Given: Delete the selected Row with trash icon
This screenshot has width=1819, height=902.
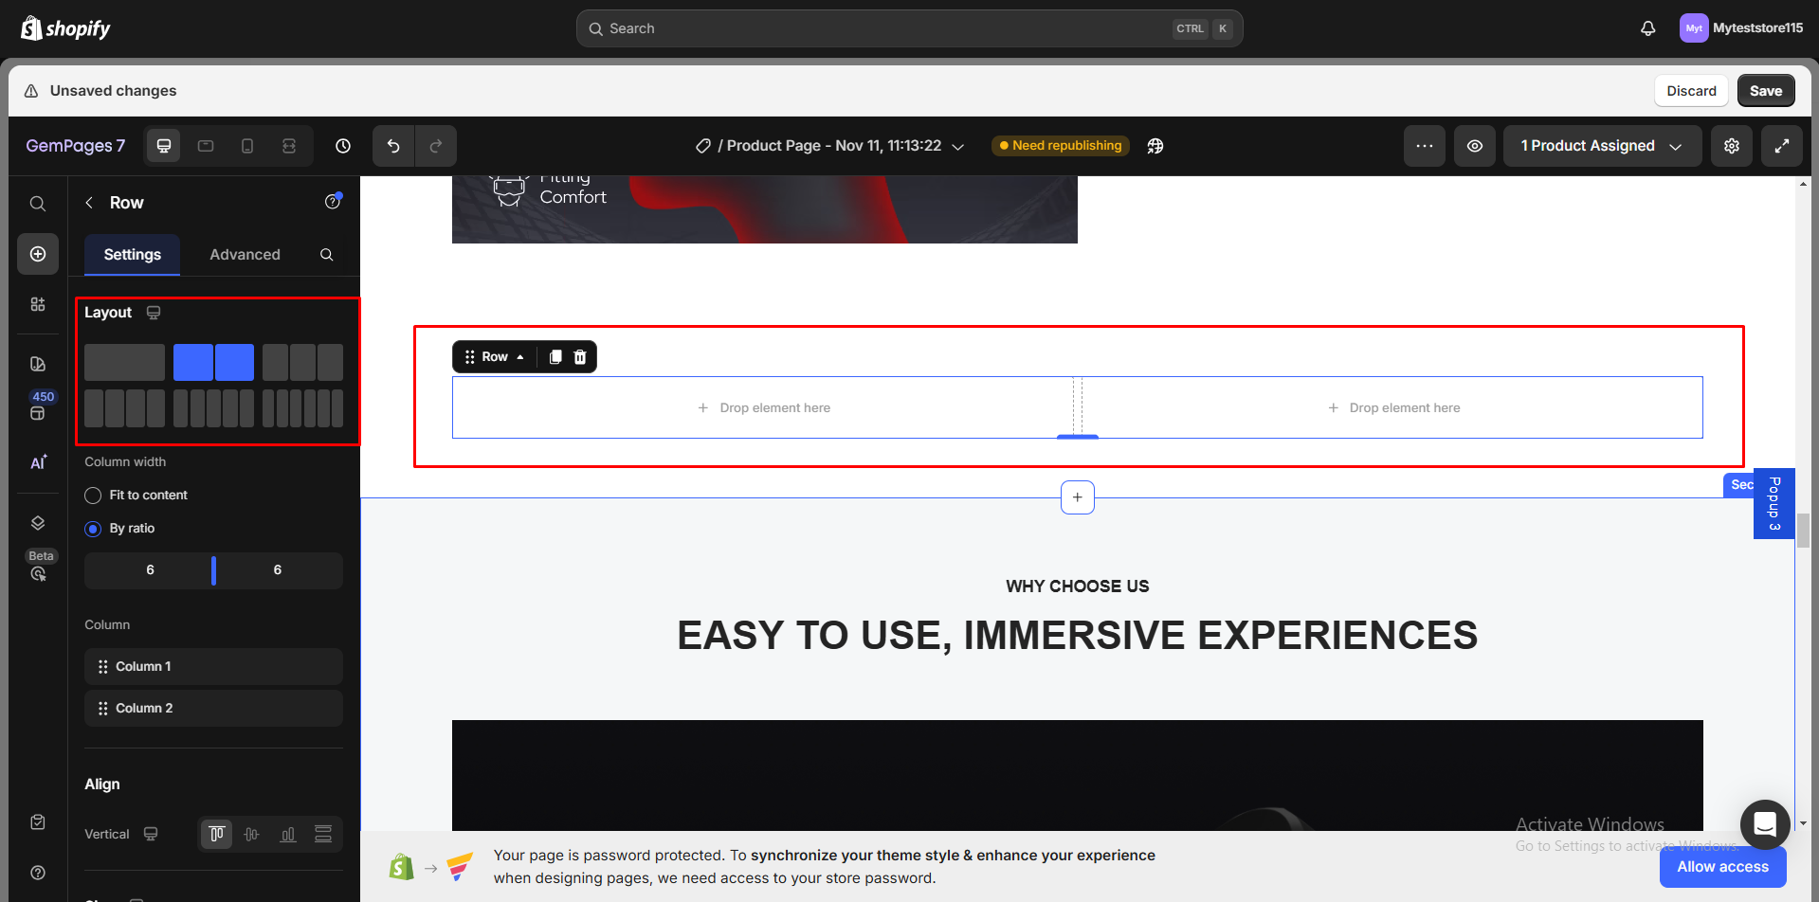Looking at the screenshot, I should pos(580,357).
